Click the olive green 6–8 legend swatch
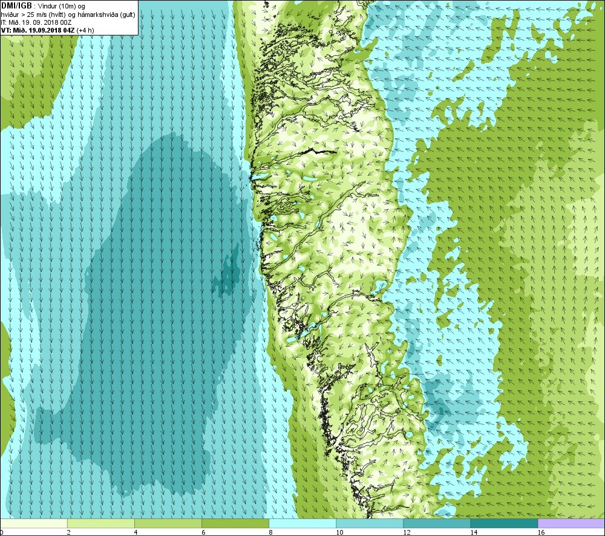Screen dimensions: 605x536 [235, 523]
